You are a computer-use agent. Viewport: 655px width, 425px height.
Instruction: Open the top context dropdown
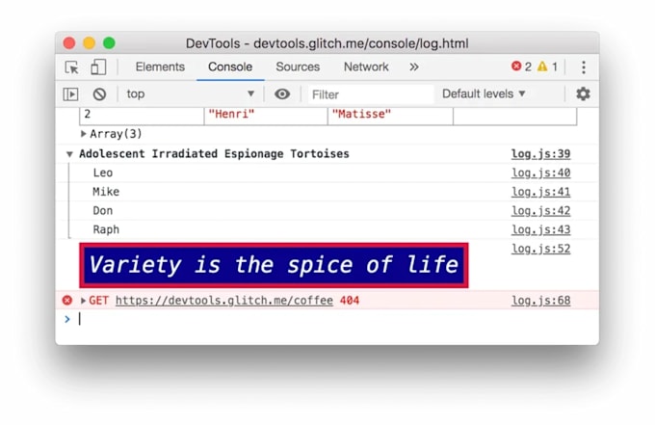[191, 94]
